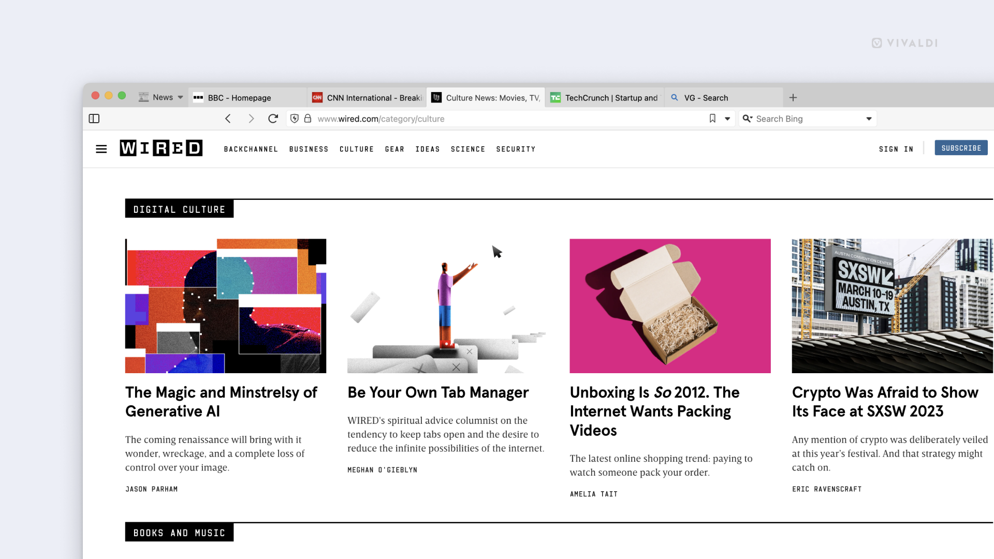Screen dimensions: 994x559
Task: Open the Ideas section
Action: click(x=428, y=149)
